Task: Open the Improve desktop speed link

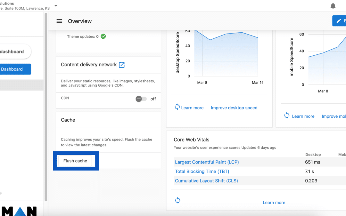Action: tap(234, 108)
